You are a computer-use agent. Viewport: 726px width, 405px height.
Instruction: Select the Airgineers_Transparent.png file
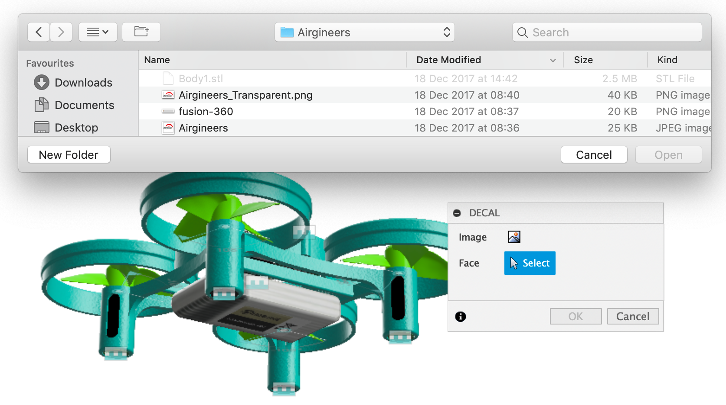(245, 95)
